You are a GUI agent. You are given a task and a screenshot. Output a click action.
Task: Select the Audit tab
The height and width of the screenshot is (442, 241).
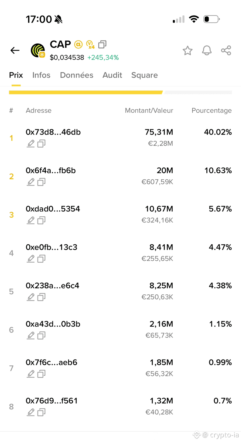[112, 75]
